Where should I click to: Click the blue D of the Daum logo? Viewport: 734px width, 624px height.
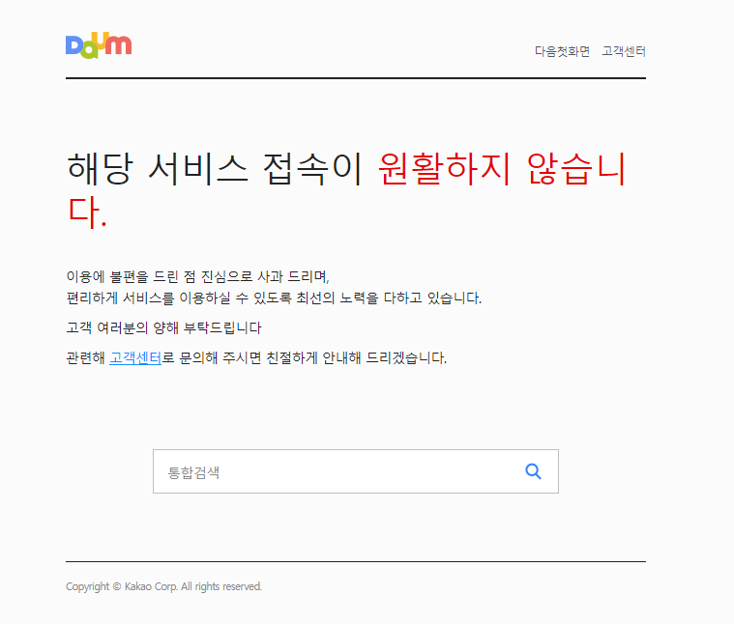click(73, 45)
